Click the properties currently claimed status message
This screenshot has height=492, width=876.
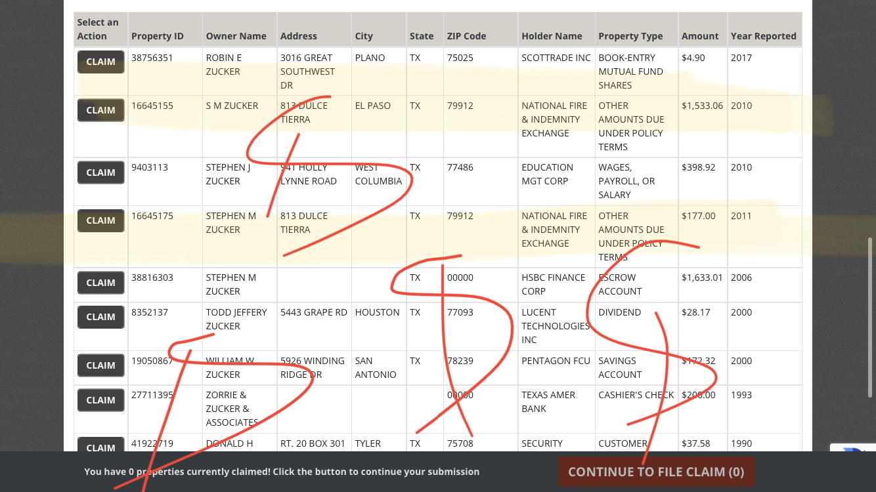(282, 472)
